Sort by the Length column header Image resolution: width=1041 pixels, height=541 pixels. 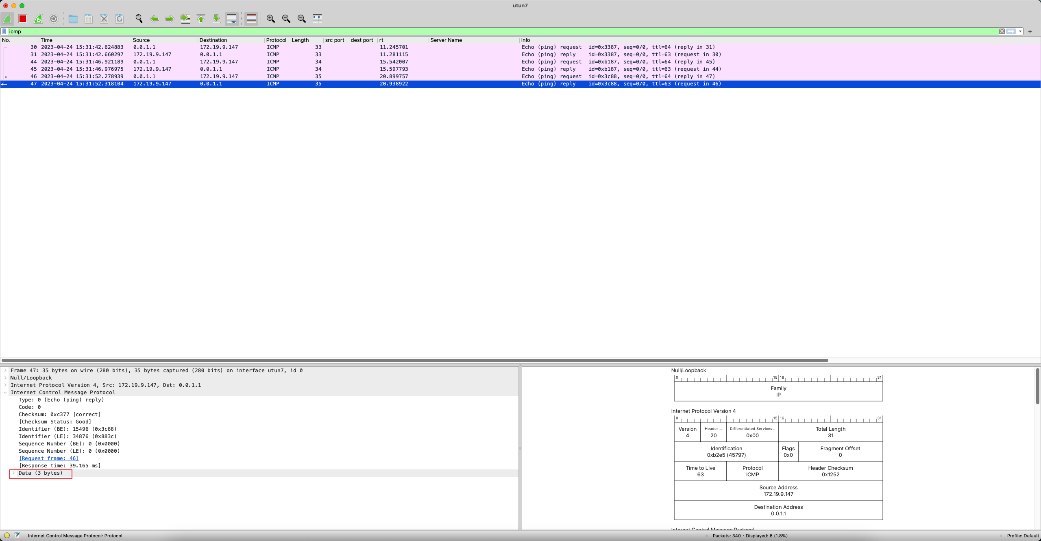coord(307,40)
